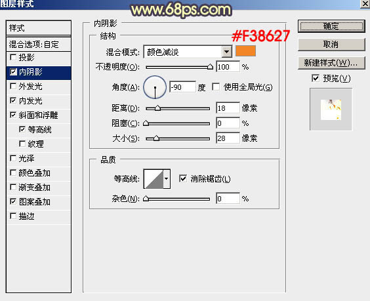Select the 外发光 style label
This screenshot has width=370, height=301.
(30, 87)
